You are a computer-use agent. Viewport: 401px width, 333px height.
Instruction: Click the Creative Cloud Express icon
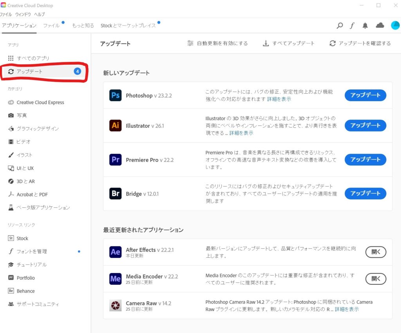11,102
